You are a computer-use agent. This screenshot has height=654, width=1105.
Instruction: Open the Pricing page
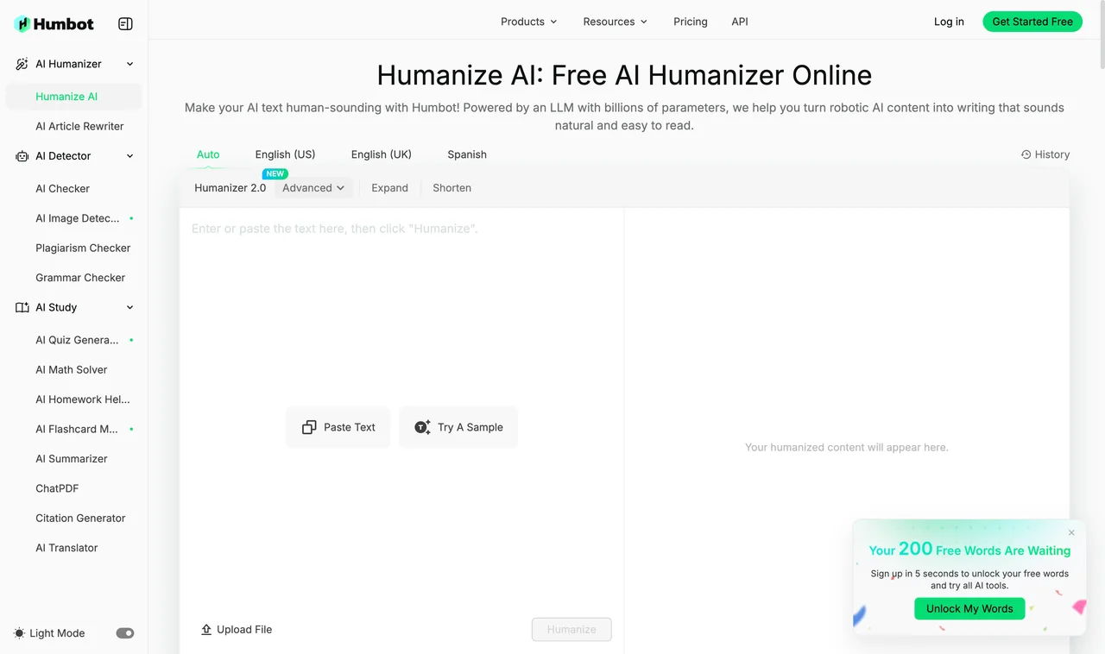point(691,22)
